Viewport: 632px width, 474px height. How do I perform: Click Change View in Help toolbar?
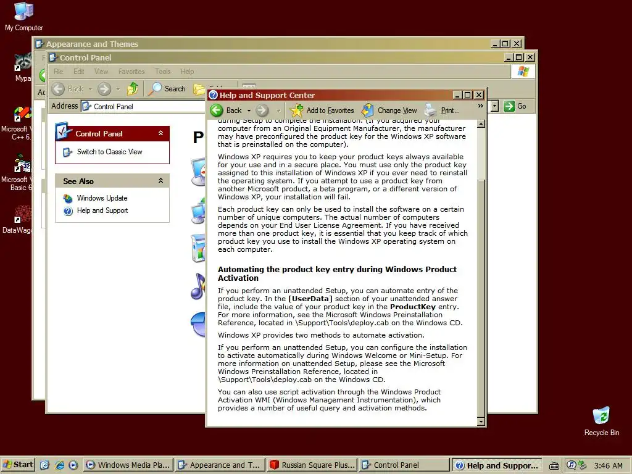(389, 110)
